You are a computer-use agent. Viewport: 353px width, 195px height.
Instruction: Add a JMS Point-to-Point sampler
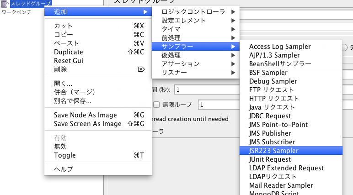pos(291,125)
